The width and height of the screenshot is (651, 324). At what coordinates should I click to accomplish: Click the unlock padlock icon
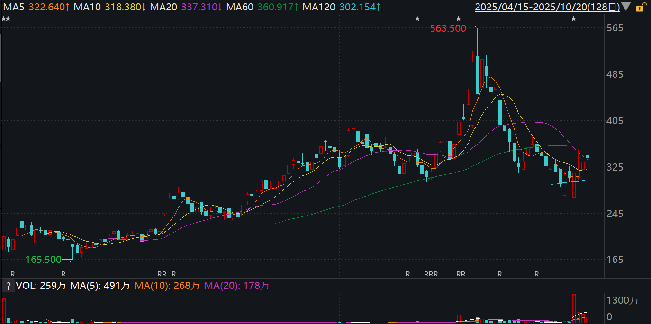tap(640, 7)
